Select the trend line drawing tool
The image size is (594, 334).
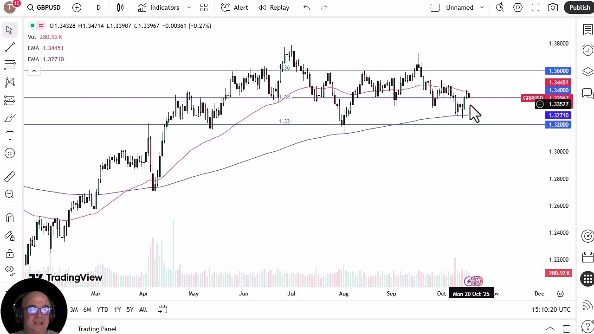click(x=9, y=48)
